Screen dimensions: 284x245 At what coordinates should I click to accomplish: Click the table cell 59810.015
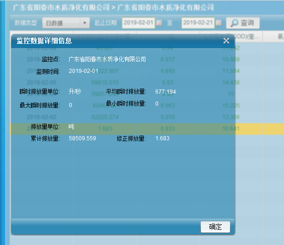pos(105,83)
